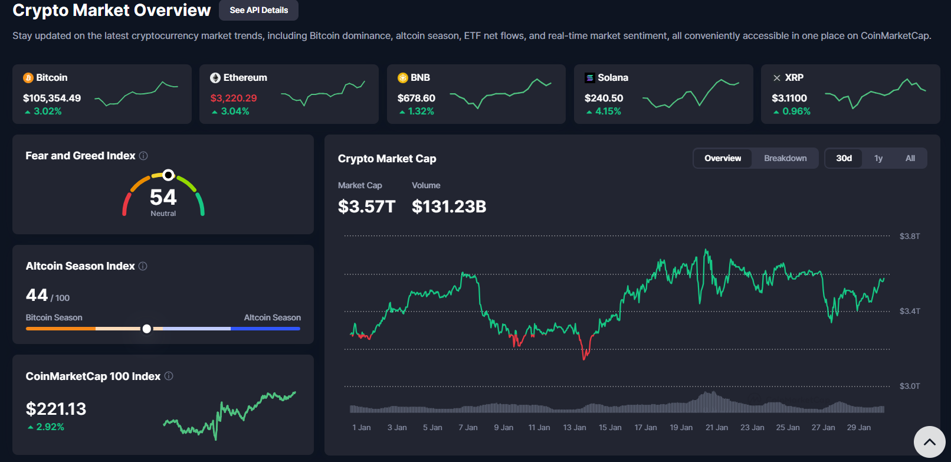The height and width of the screenshot is (462, 951).
Task: Click the Neutral sentiment label
Action: point(163,214)
